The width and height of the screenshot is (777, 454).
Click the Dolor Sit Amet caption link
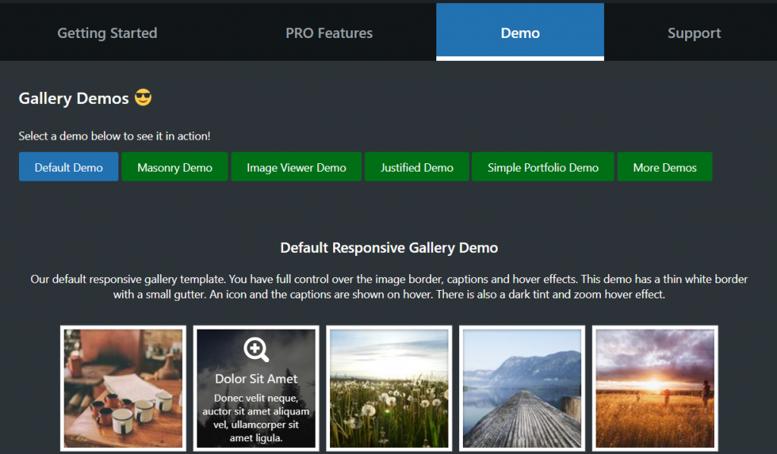coord(256,378)
